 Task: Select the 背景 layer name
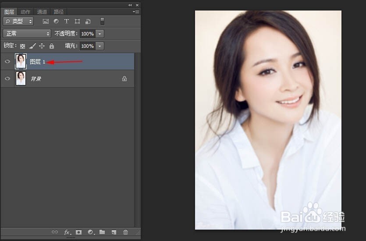[36, 79]
